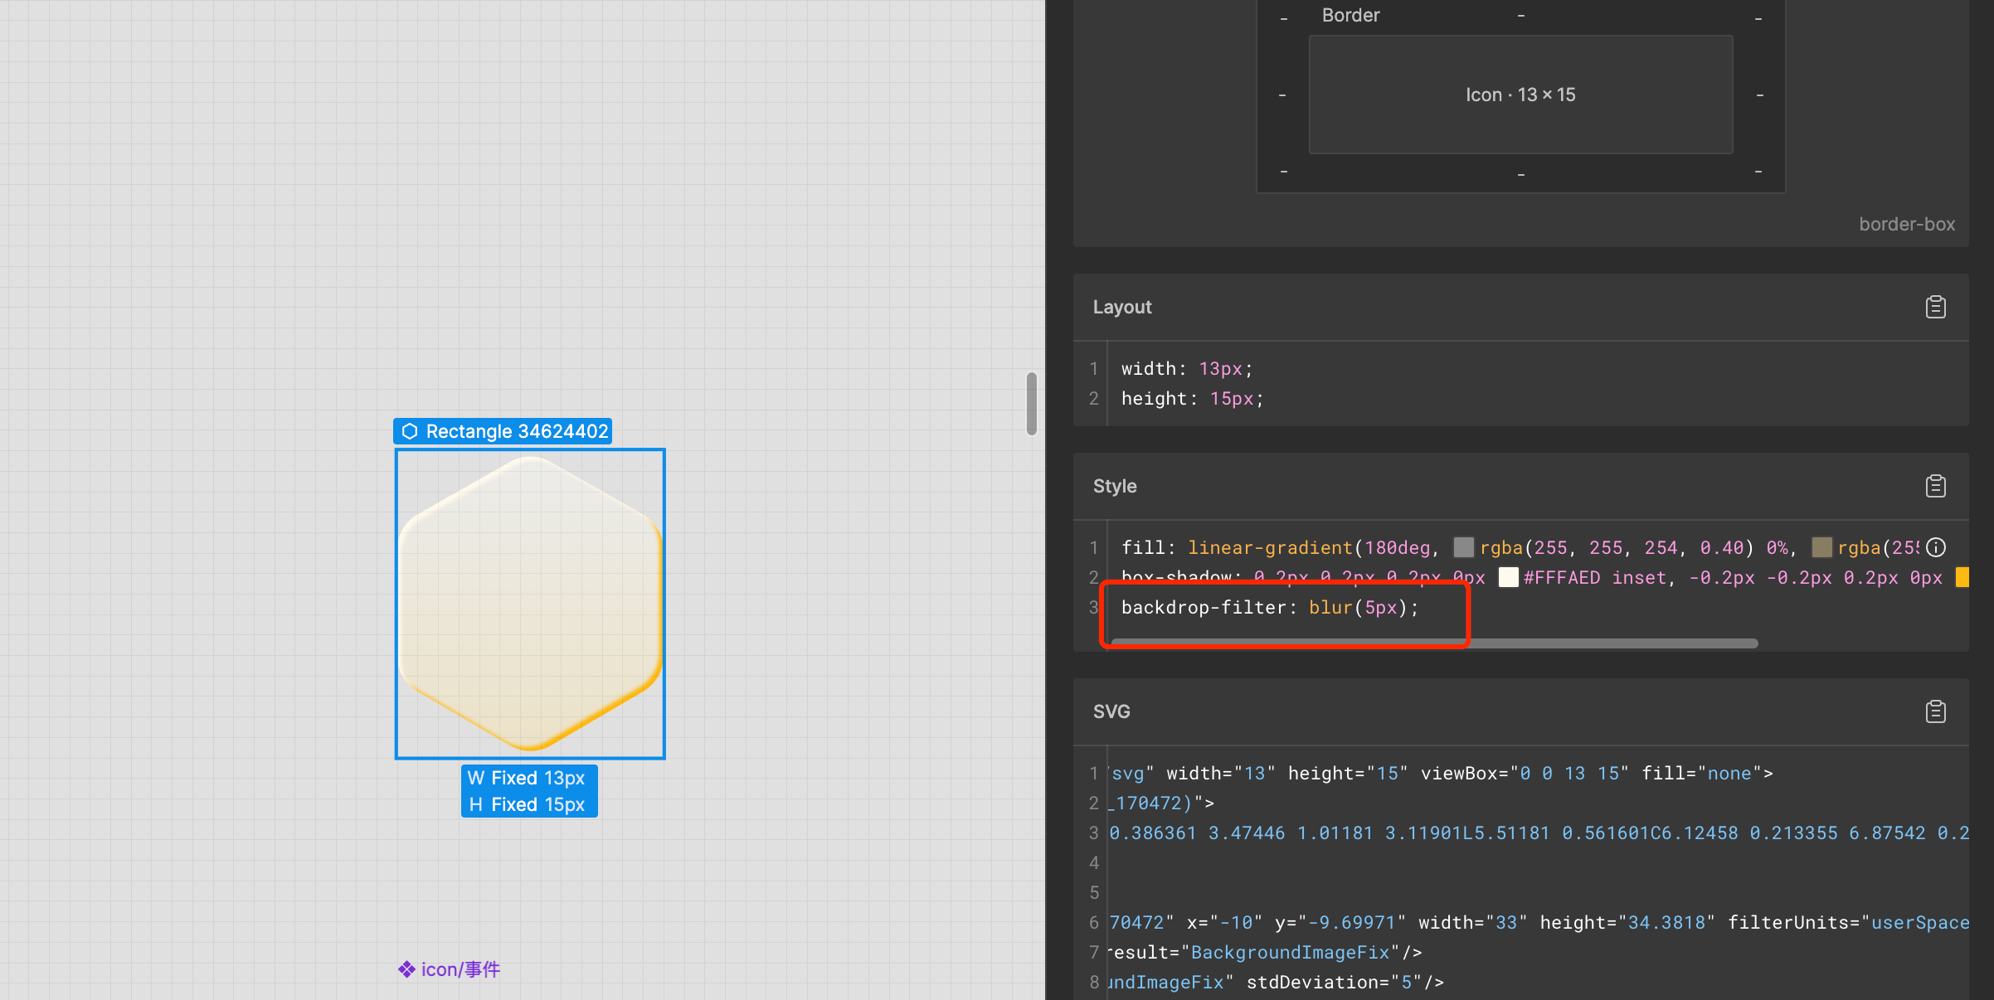Click the Style section header
The width and height of the screenshot is (1994, 1000).
point(1520,486)
